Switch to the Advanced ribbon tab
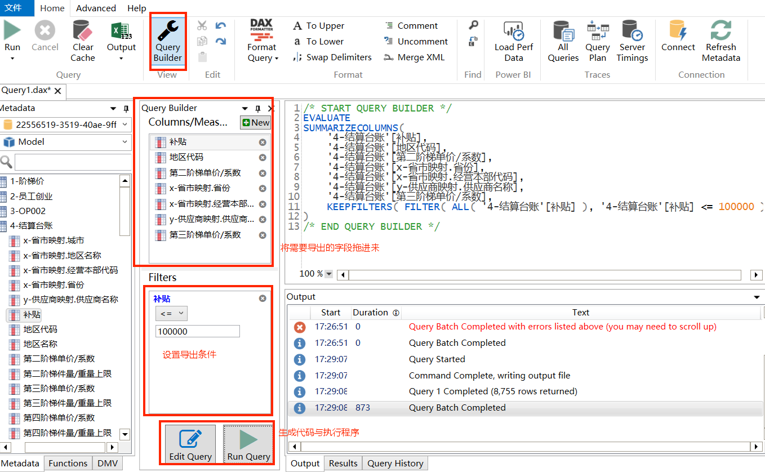Viewport: 765px width, 472px height. [95, 8]
